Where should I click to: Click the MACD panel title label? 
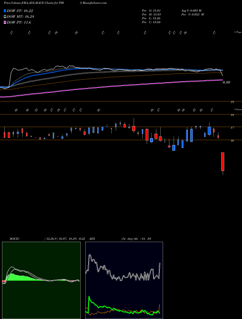[x=15, y=239]
